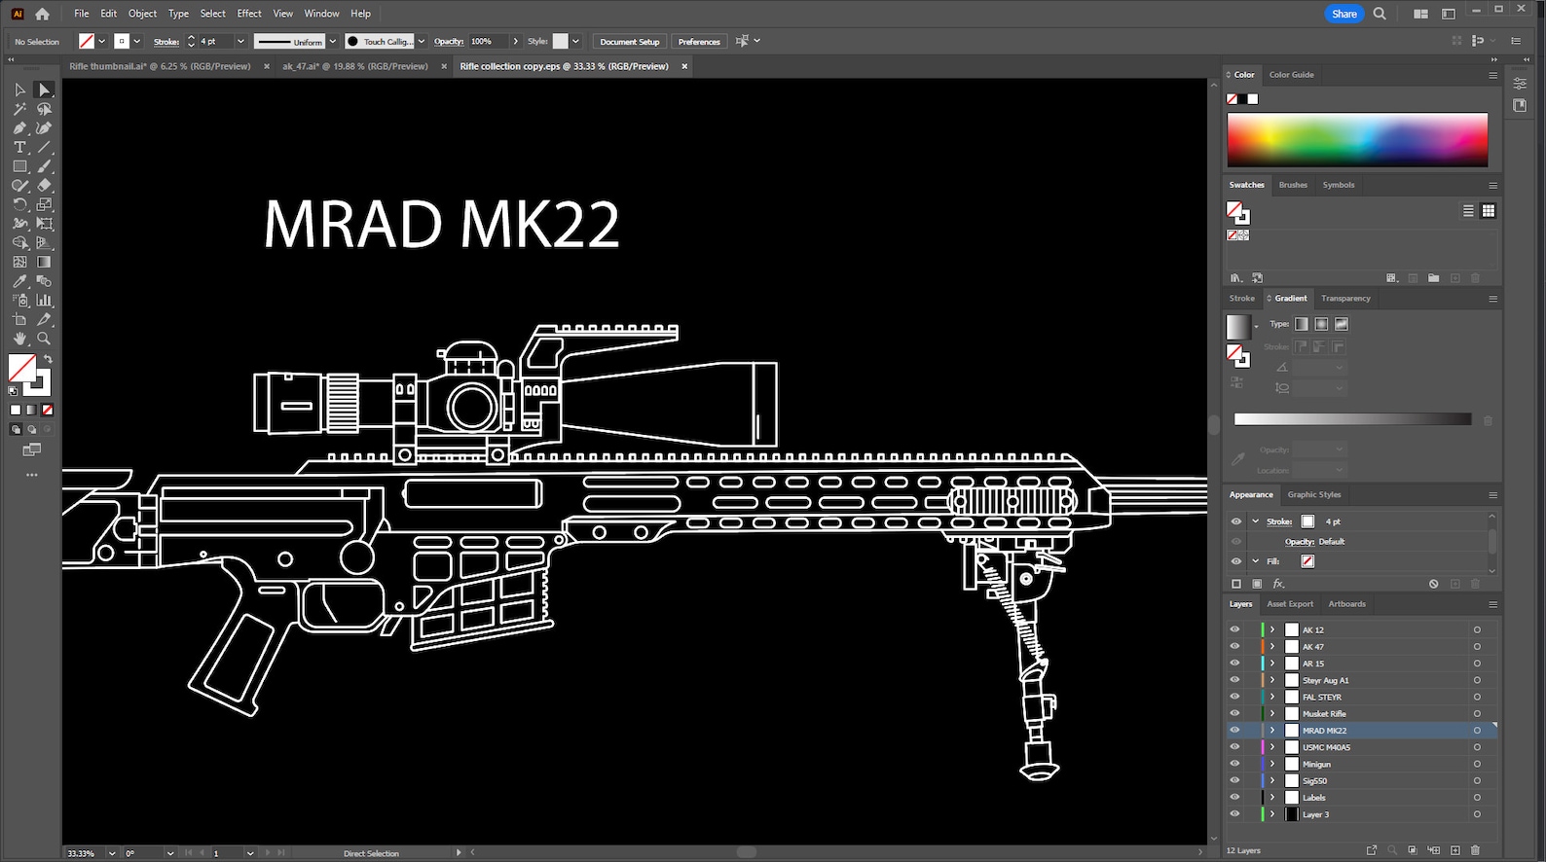Select the Column Graph tool
This screenshot has width=1546, height=862.
point(44,301)
